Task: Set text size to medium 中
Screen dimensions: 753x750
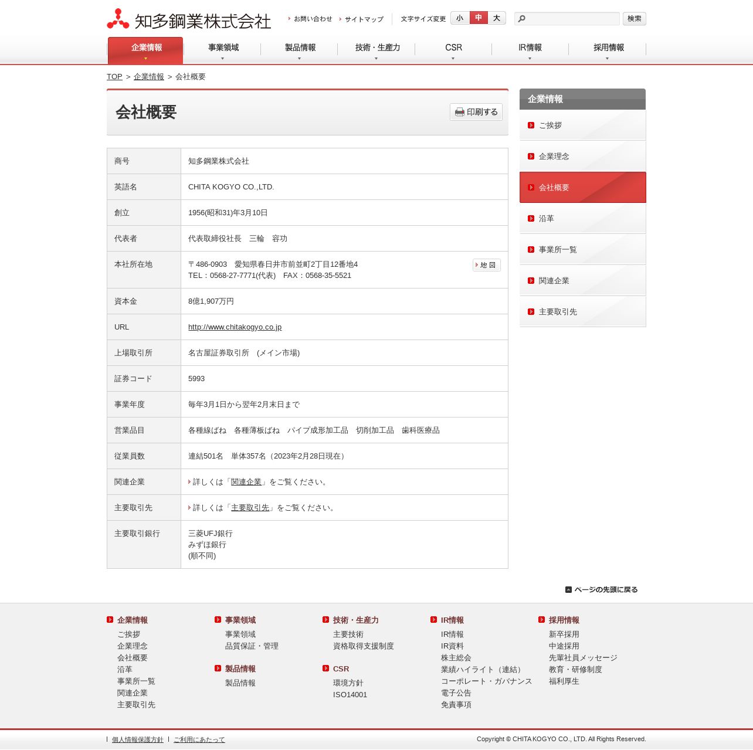Action: [479, 18]
